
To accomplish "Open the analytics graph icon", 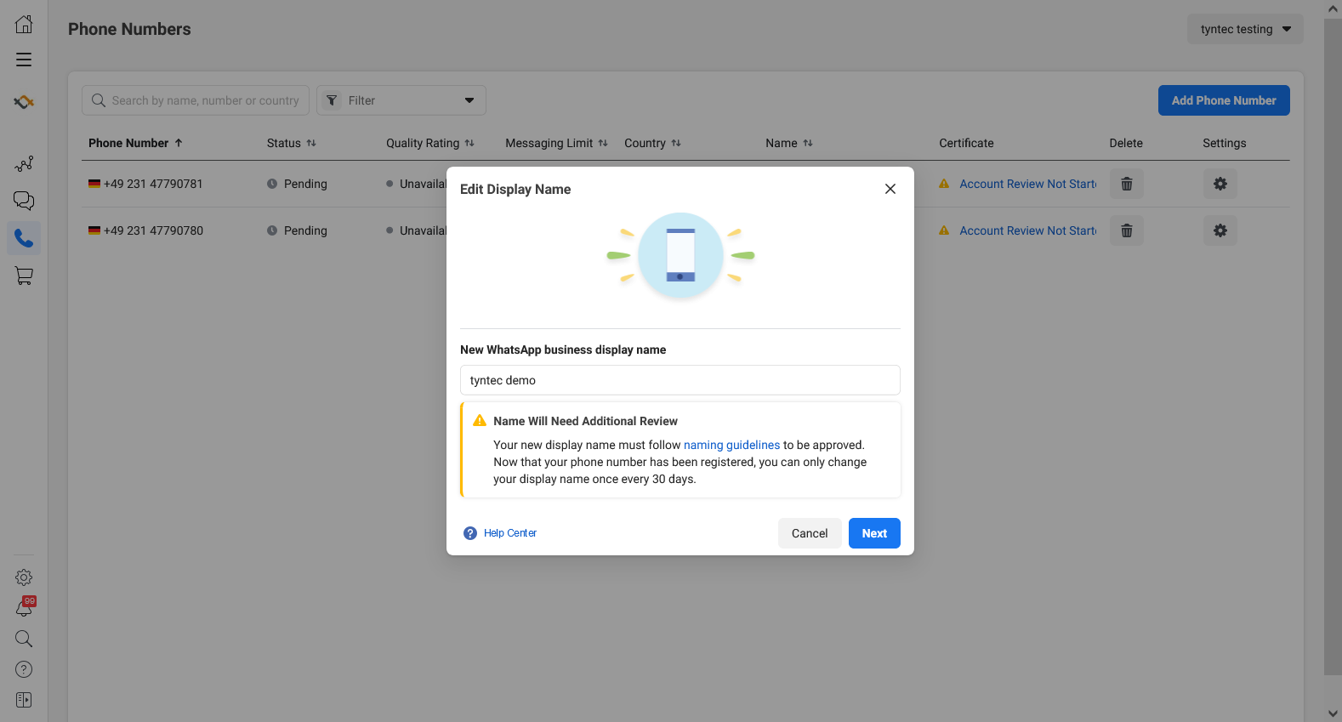I will (24, 163).
